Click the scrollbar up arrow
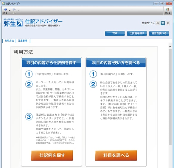 click(170, 47)
